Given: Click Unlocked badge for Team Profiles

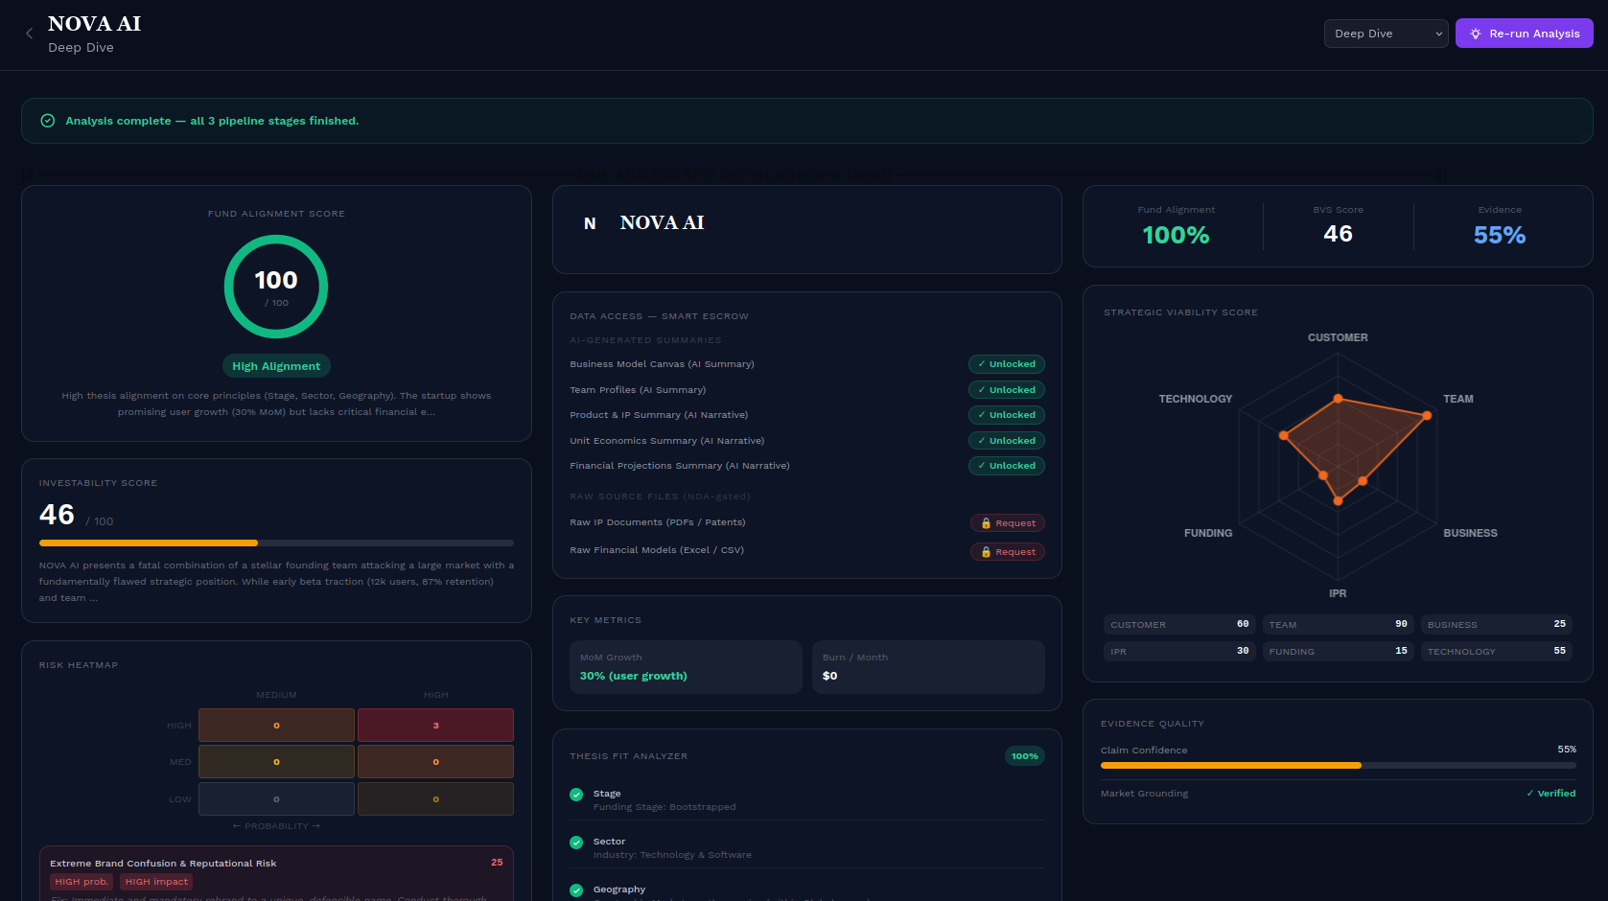Looking at the screenshot, I should pos(1007,390).
